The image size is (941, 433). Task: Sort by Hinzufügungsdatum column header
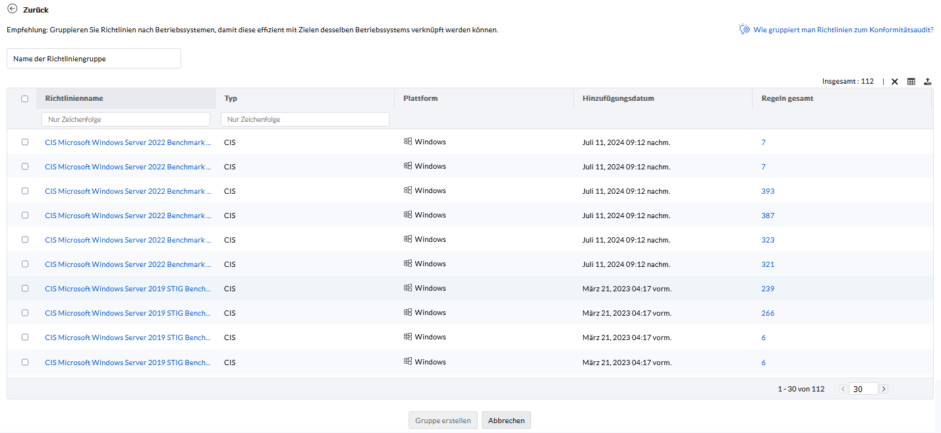click(618, 98)
